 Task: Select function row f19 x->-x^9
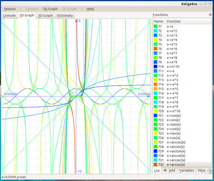[x=182, y=106]
